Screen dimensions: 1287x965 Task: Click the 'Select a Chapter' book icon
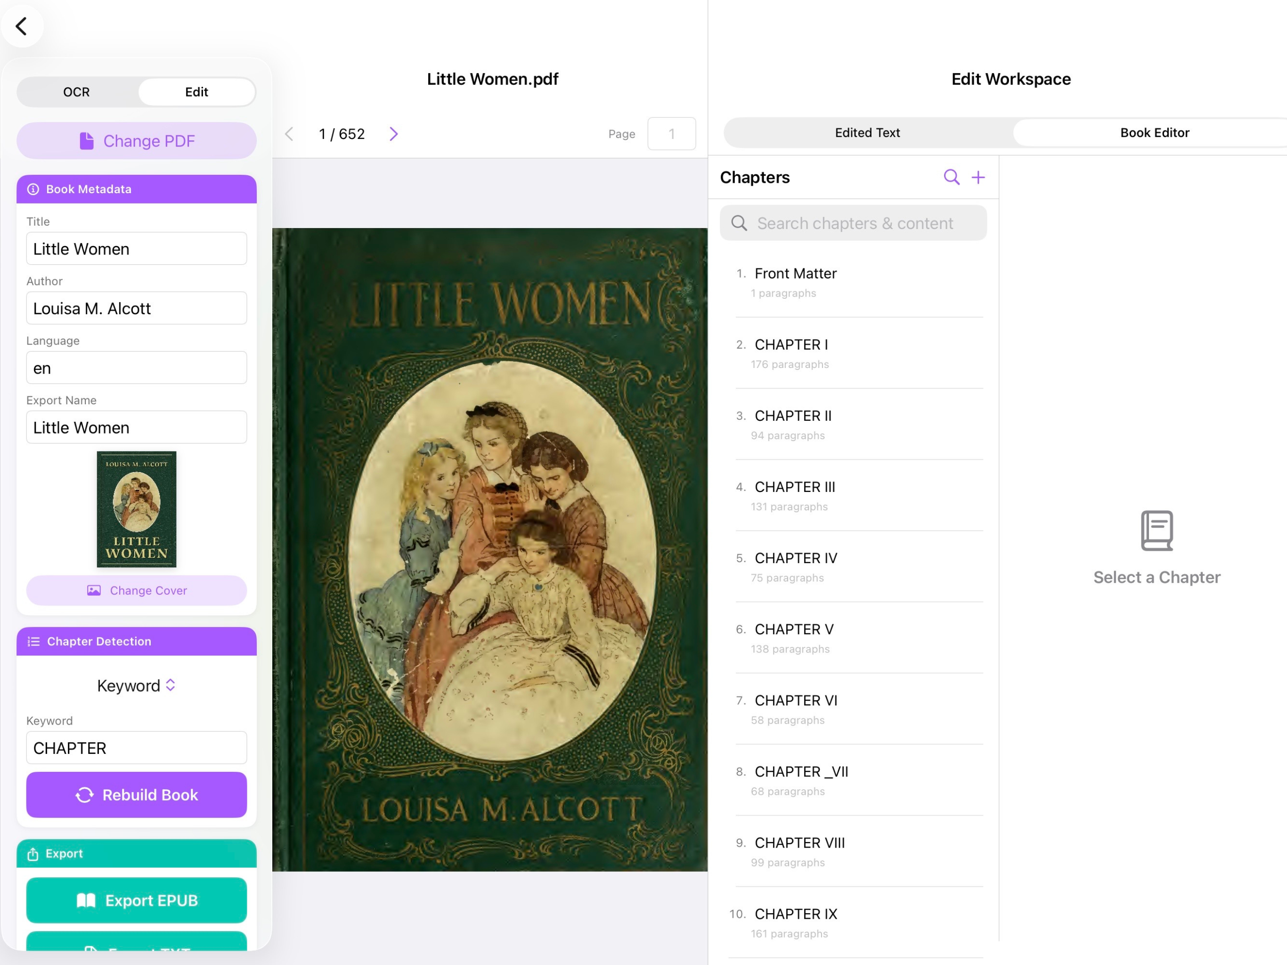(1157, 531)
